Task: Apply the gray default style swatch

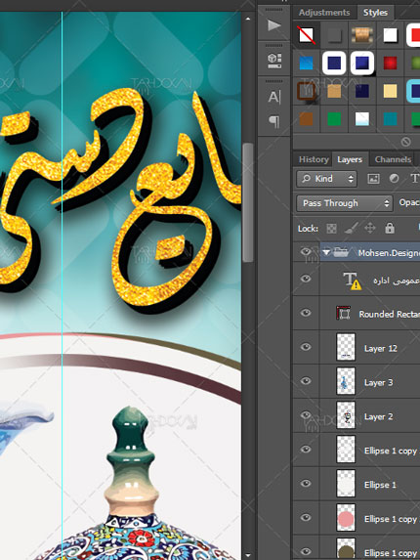Action: tap(334, 35)
